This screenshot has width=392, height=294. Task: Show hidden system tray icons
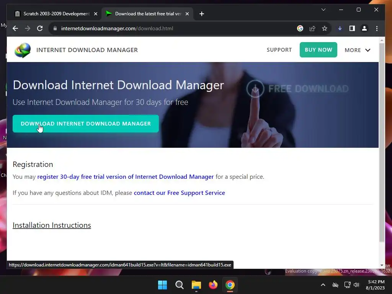point(323,285)
